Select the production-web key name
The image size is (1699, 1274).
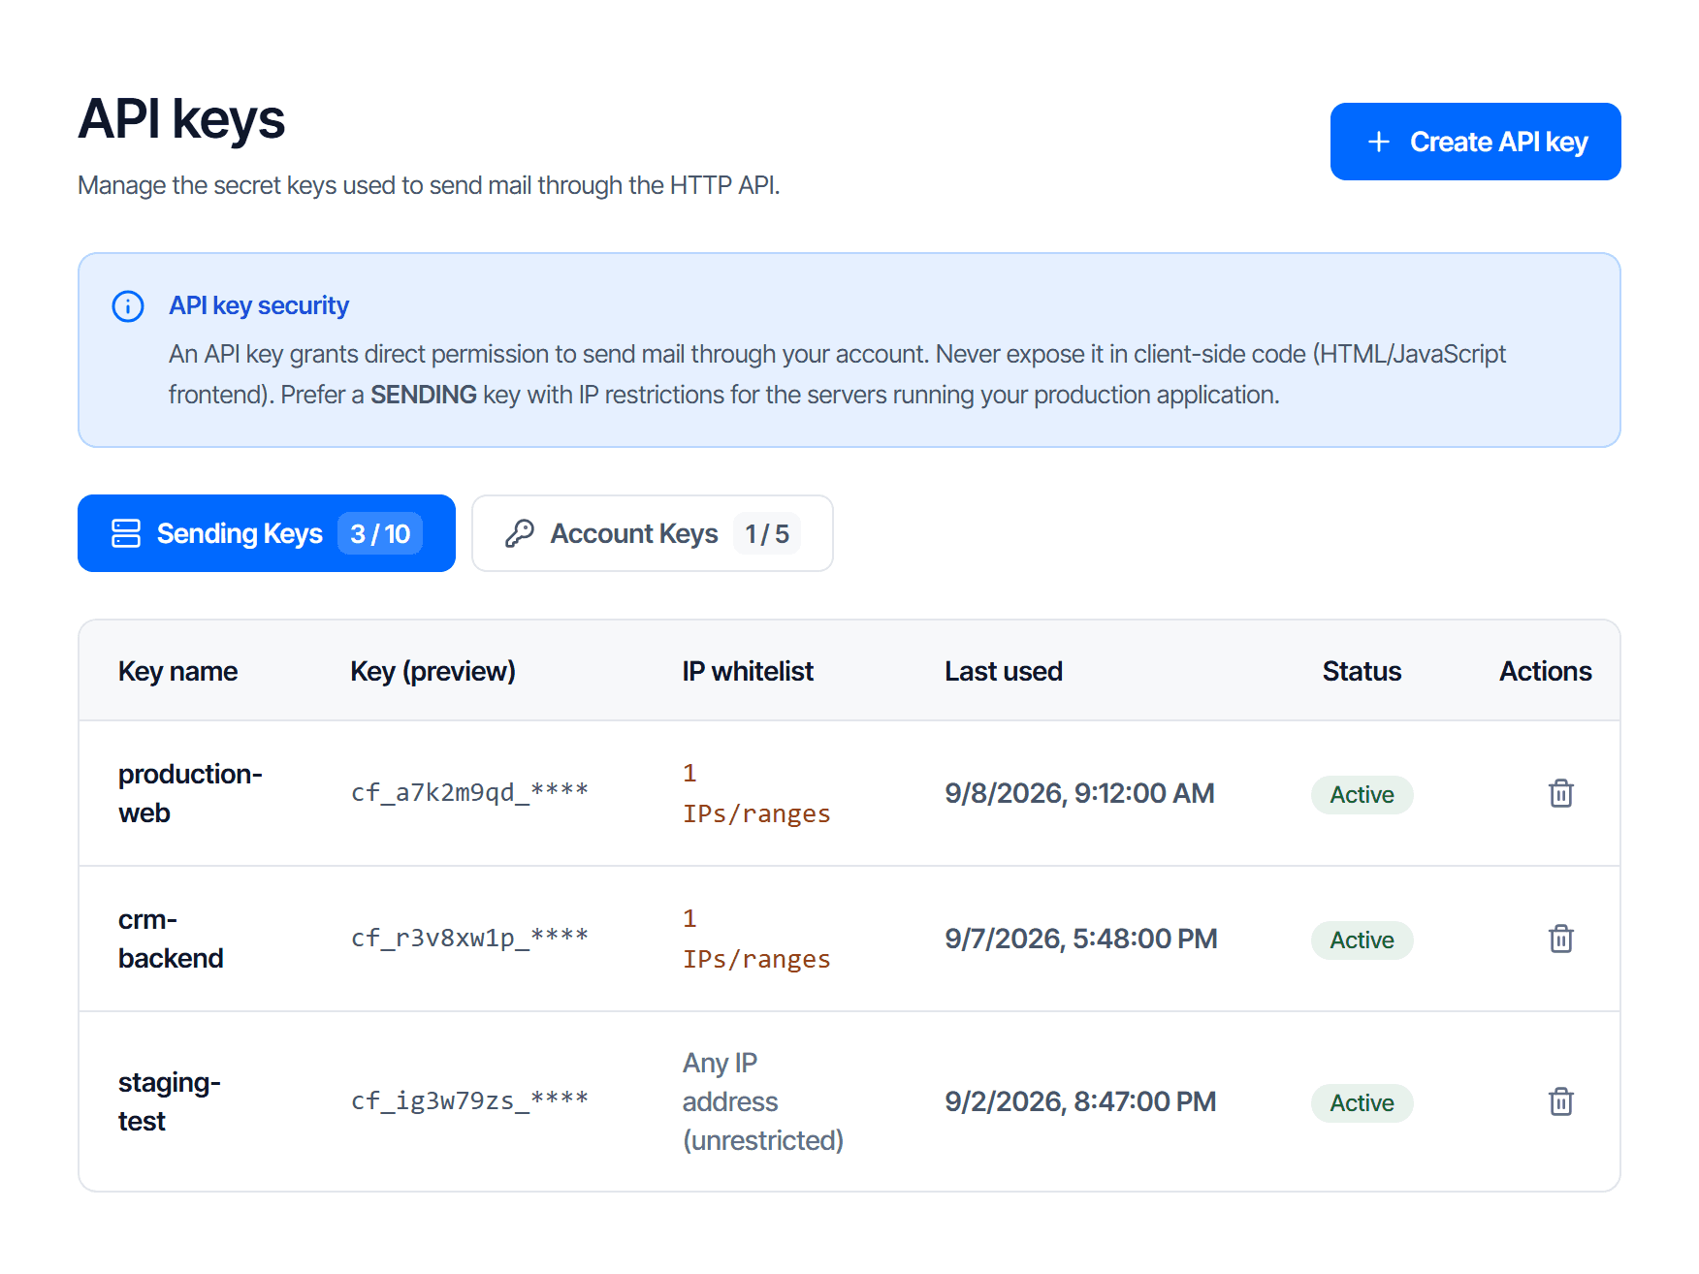click(x=190, y=793)
